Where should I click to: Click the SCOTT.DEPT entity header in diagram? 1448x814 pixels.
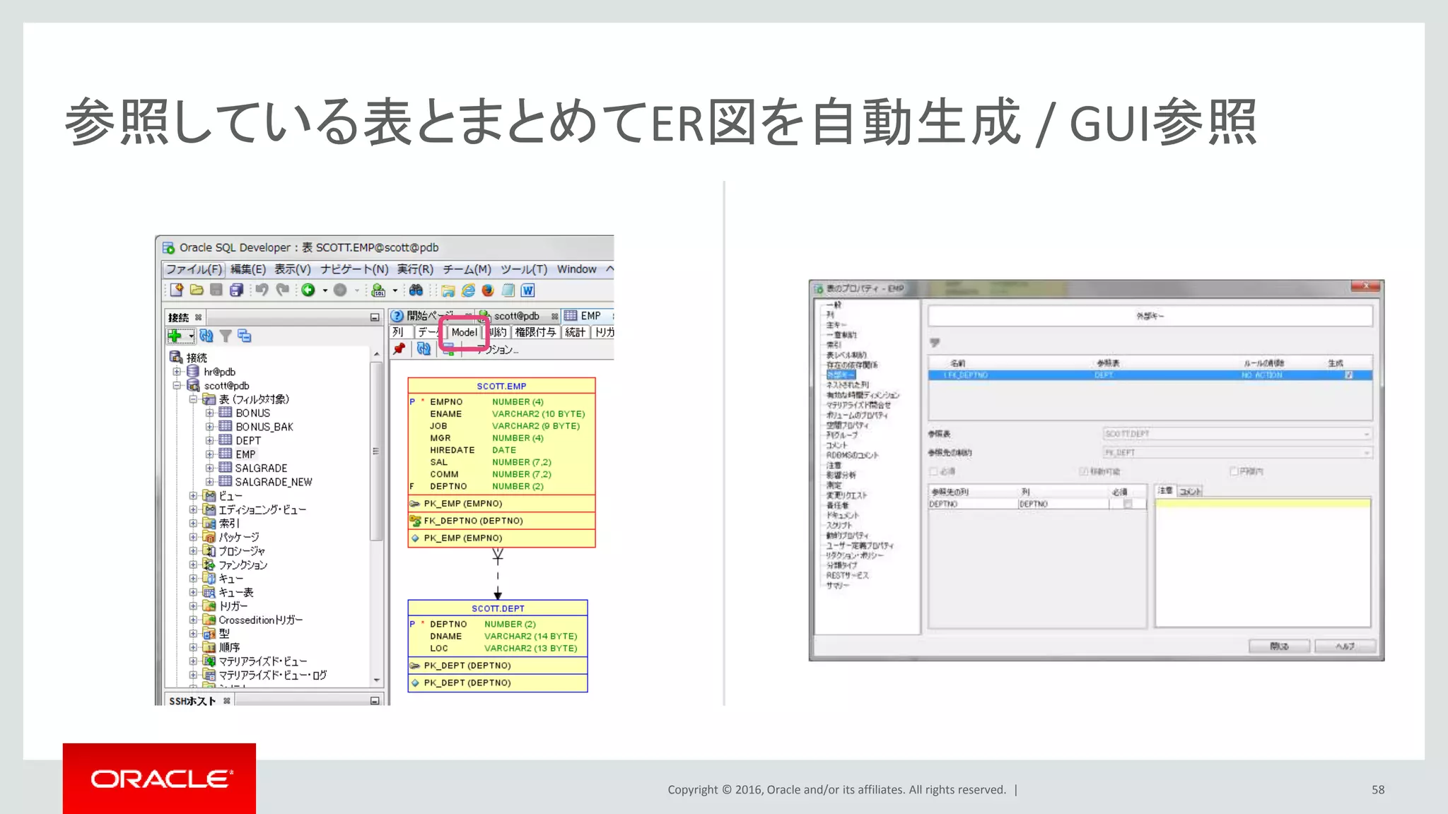[498, 608]
